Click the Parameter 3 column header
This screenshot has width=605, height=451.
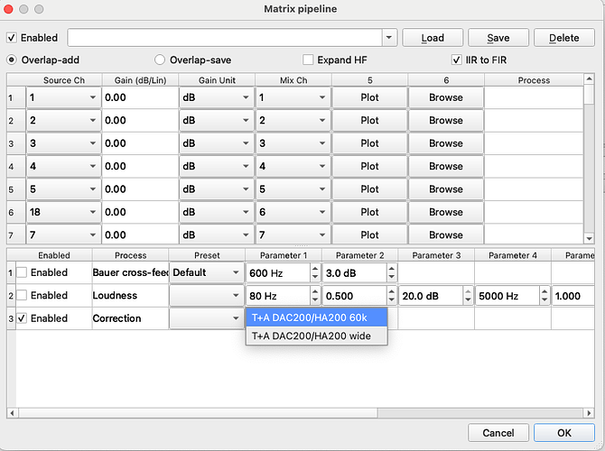tap(436, 255)
